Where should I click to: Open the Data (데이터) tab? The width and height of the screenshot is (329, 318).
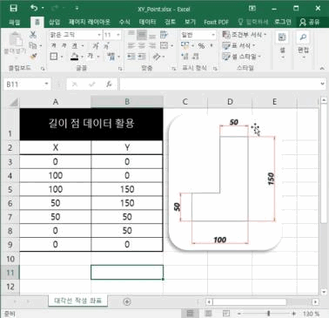pyautogui.click(x=147, y=22)
